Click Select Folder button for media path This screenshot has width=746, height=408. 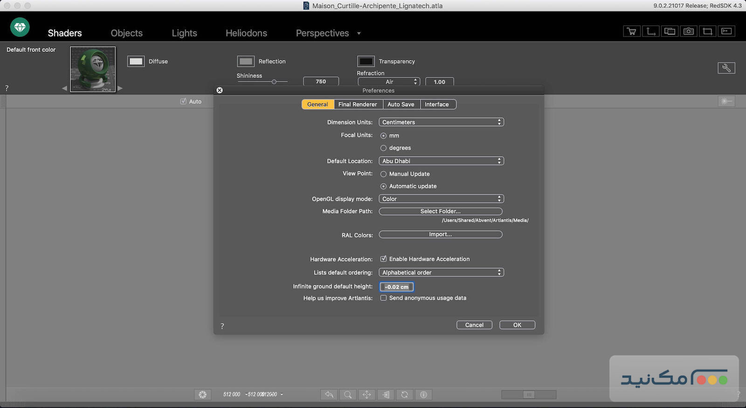pyautogui.click(x=441, y=211)
